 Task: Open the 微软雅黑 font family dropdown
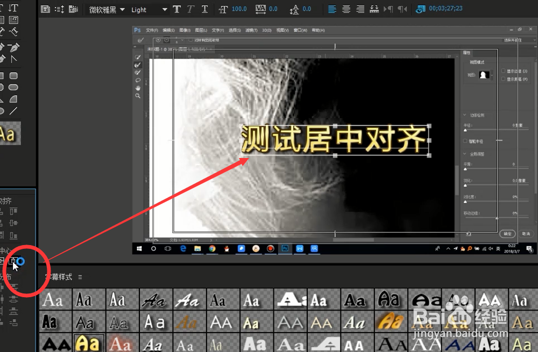[x=107, y=10]
